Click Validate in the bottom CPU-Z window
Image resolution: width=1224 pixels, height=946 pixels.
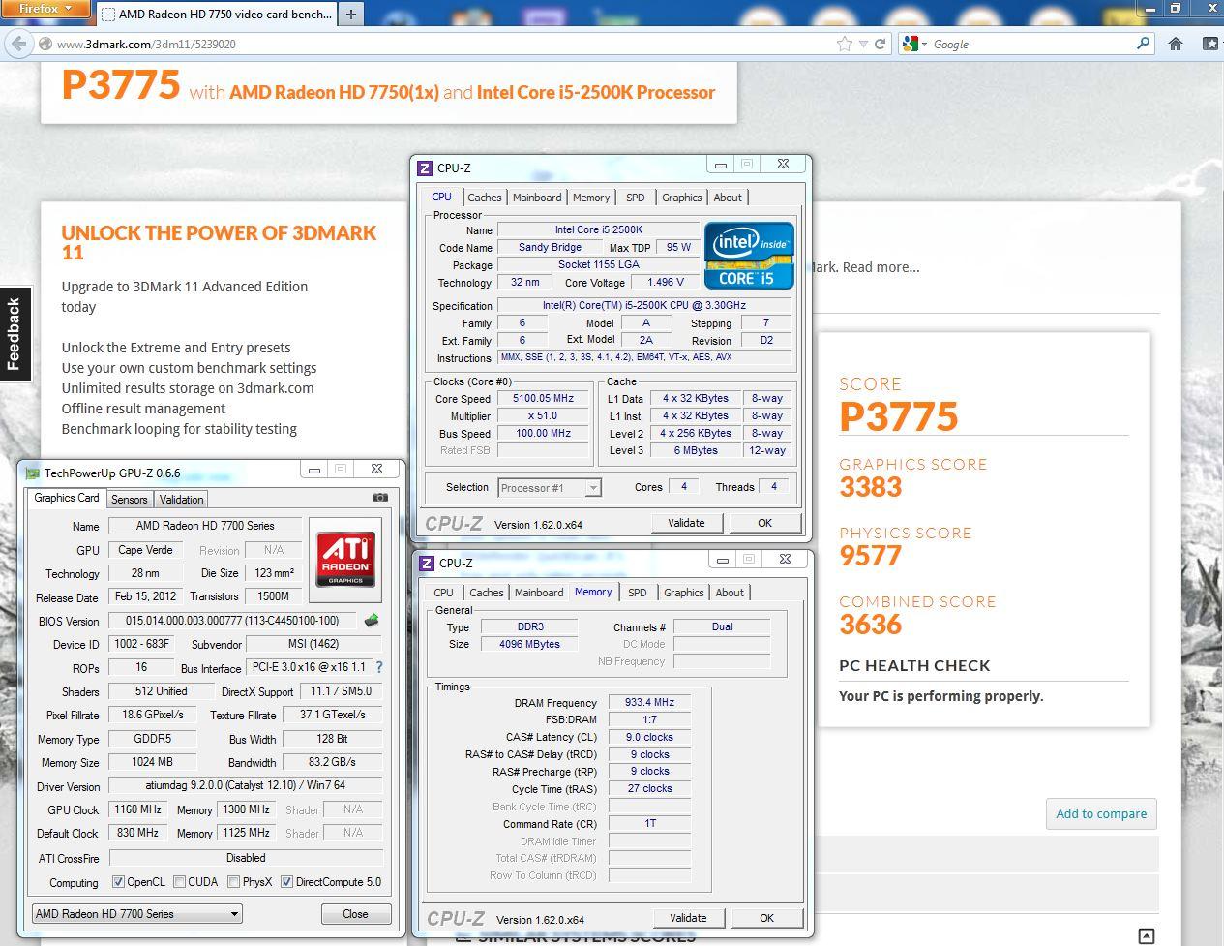688,918
